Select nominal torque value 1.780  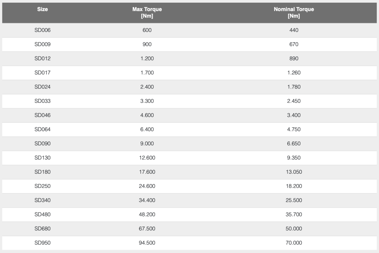point(293,87)
